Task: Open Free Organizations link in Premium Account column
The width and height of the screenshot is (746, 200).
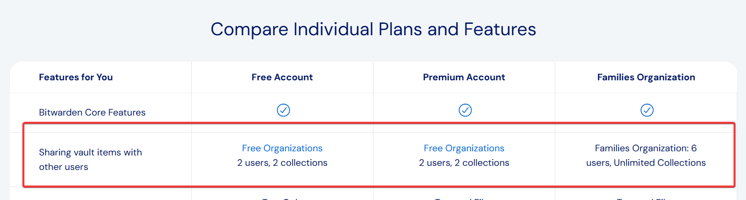Action: point(464,148)
